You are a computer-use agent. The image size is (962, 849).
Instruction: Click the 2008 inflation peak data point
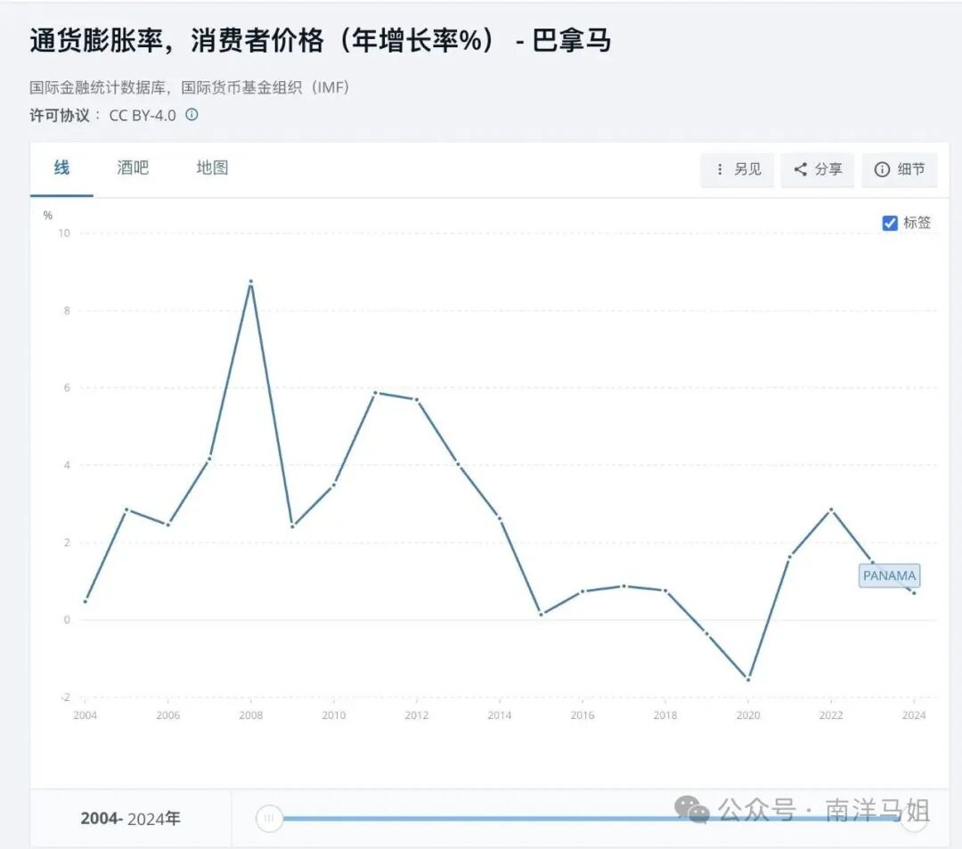251,282
